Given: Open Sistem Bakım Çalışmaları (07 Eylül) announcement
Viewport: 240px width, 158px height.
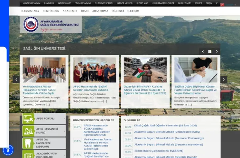Looking at the screenshot, I should [x=159, y=151].
